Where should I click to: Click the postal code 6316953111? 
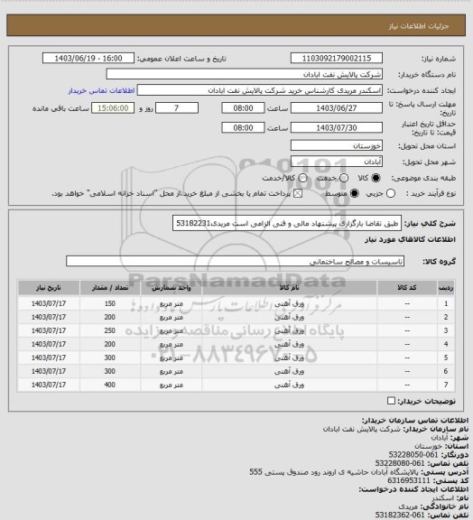[409, 480]
